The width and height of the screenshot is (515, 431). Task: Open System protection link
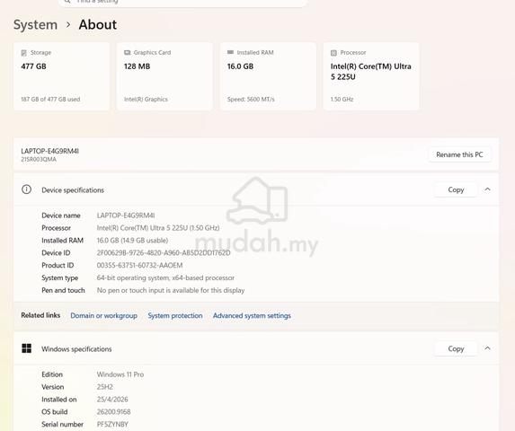(175, 315)
